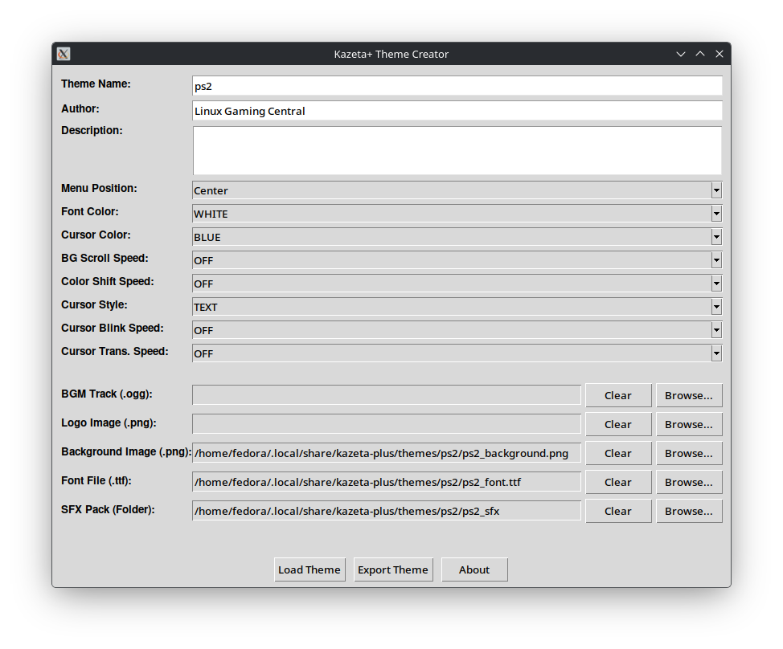Click the BGM Track path field
The height and width of the screenshot is (649, 783).
pos(387,395)
